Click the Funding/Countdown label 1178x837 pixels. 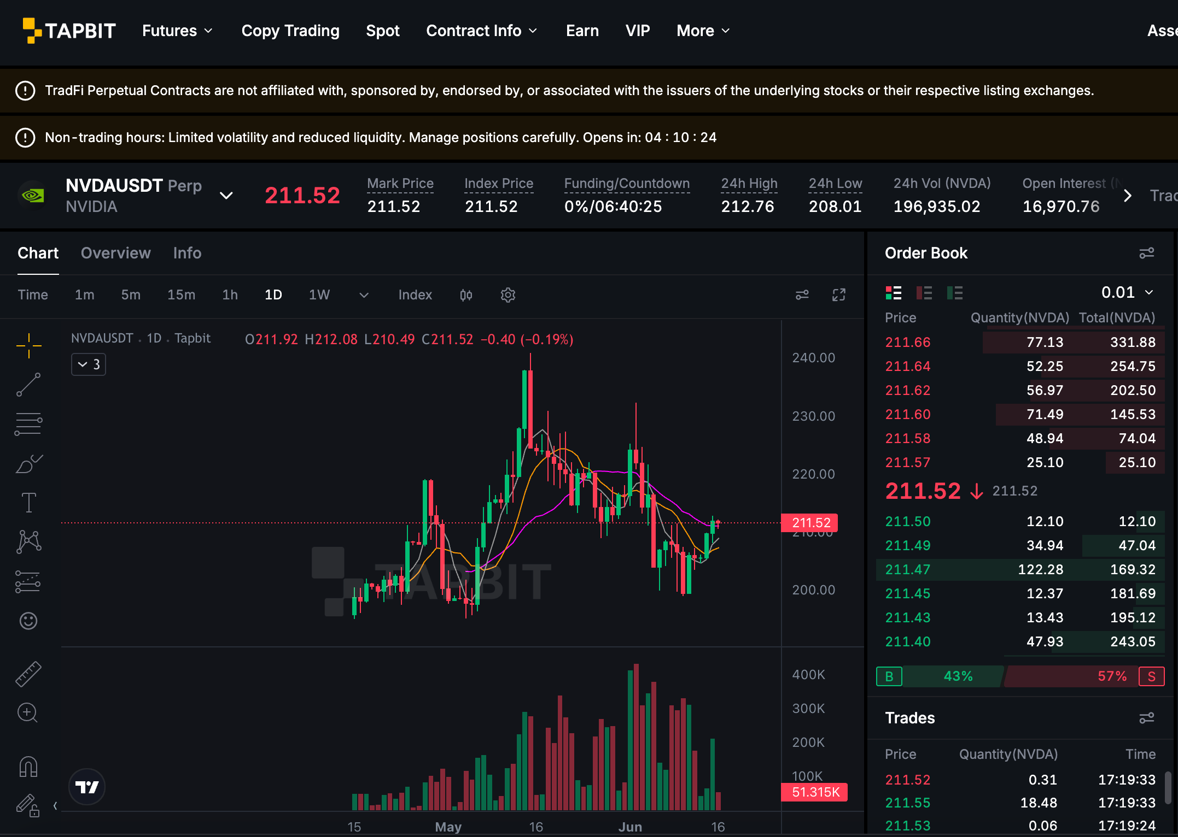(x=627, y=184)
